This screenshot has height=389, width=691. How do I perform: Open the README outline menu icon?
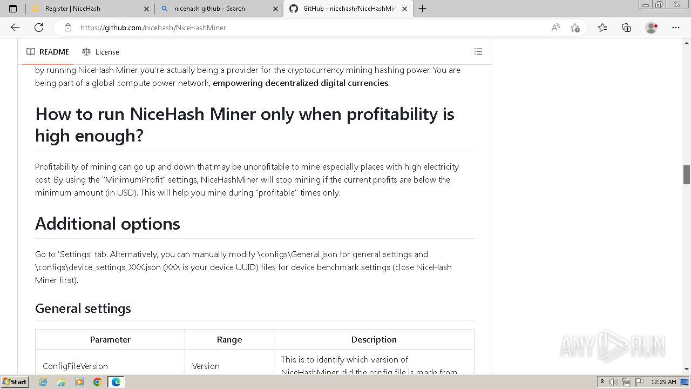[478, 51]
